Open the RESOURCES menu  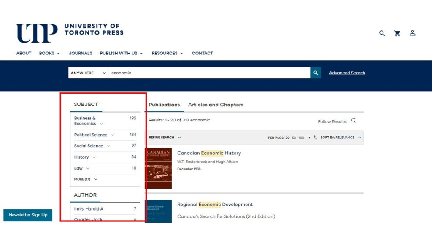(x=167, y=53)
